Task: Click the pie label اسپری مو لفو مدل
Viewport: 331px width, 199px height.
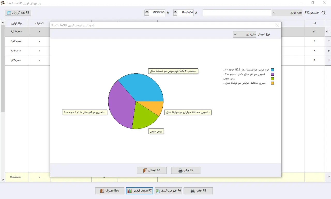Action: (85, 112)
